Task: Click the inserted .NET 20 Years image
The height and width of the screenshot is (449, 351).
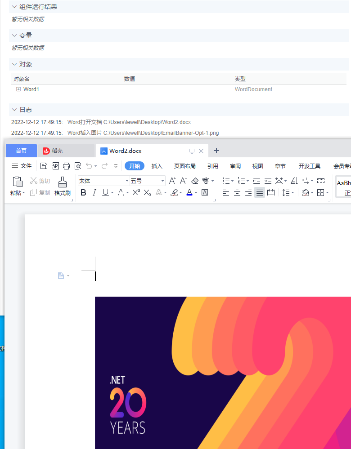Action: [223, 373]
